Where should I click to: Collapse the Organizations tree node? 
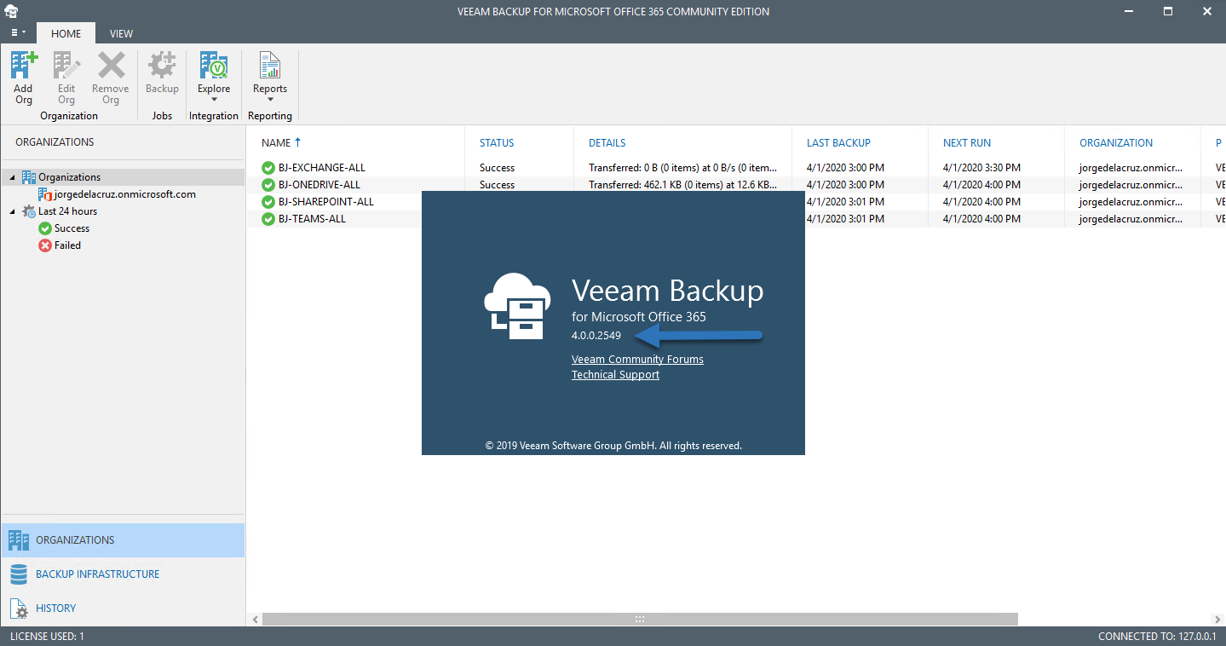click(13, 177)
